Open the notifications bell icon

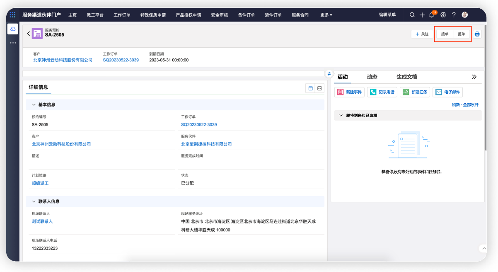pyautogui.click(x=431, y=15)
